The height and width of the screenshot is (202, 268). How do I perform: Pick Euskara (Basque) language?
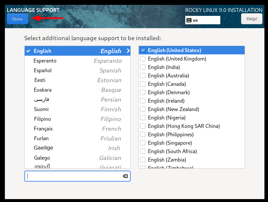pyautogui.click(x=78, y=90)
